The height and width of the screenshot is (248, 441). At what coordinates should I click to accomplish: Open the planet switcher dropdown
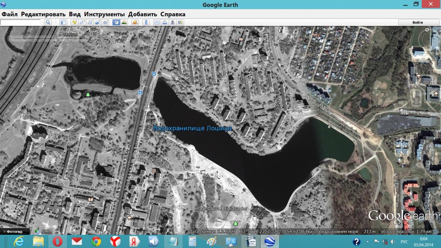coord(135,22)
